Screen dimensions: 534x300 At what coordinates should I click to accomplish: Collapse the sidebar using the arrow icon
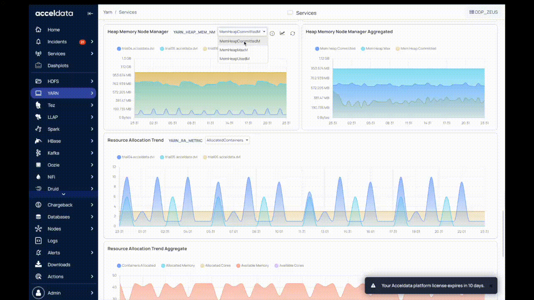click(90, 13)
